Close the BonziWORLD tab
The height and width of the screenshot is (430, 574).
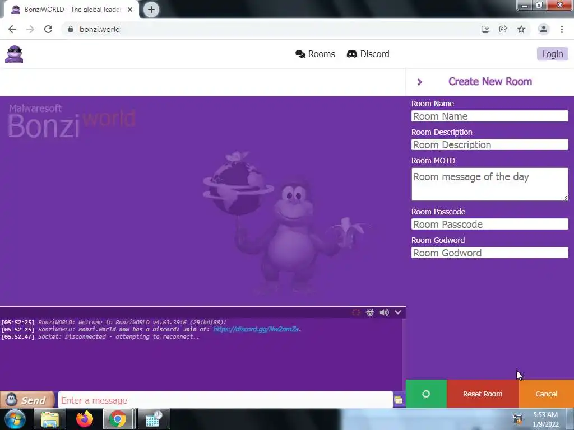pyautogui.click(x=130, y=10)
